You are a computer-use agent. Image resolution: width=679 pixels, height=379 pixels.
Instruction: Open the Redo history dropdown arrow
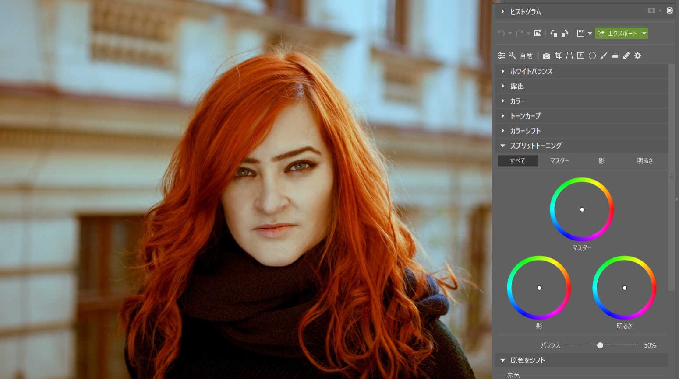pos(528,34)
